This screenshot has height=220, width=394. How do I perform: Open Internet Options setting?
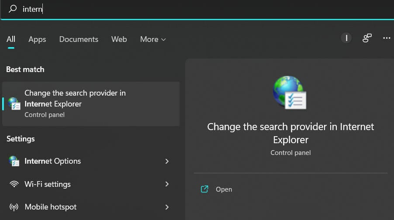click(x=91, y=161)
